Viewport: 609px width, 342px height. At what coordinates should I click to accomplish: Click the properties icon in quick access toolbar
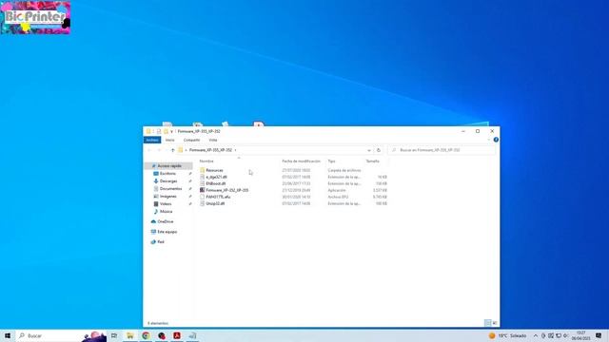click(x=159, y=131)
